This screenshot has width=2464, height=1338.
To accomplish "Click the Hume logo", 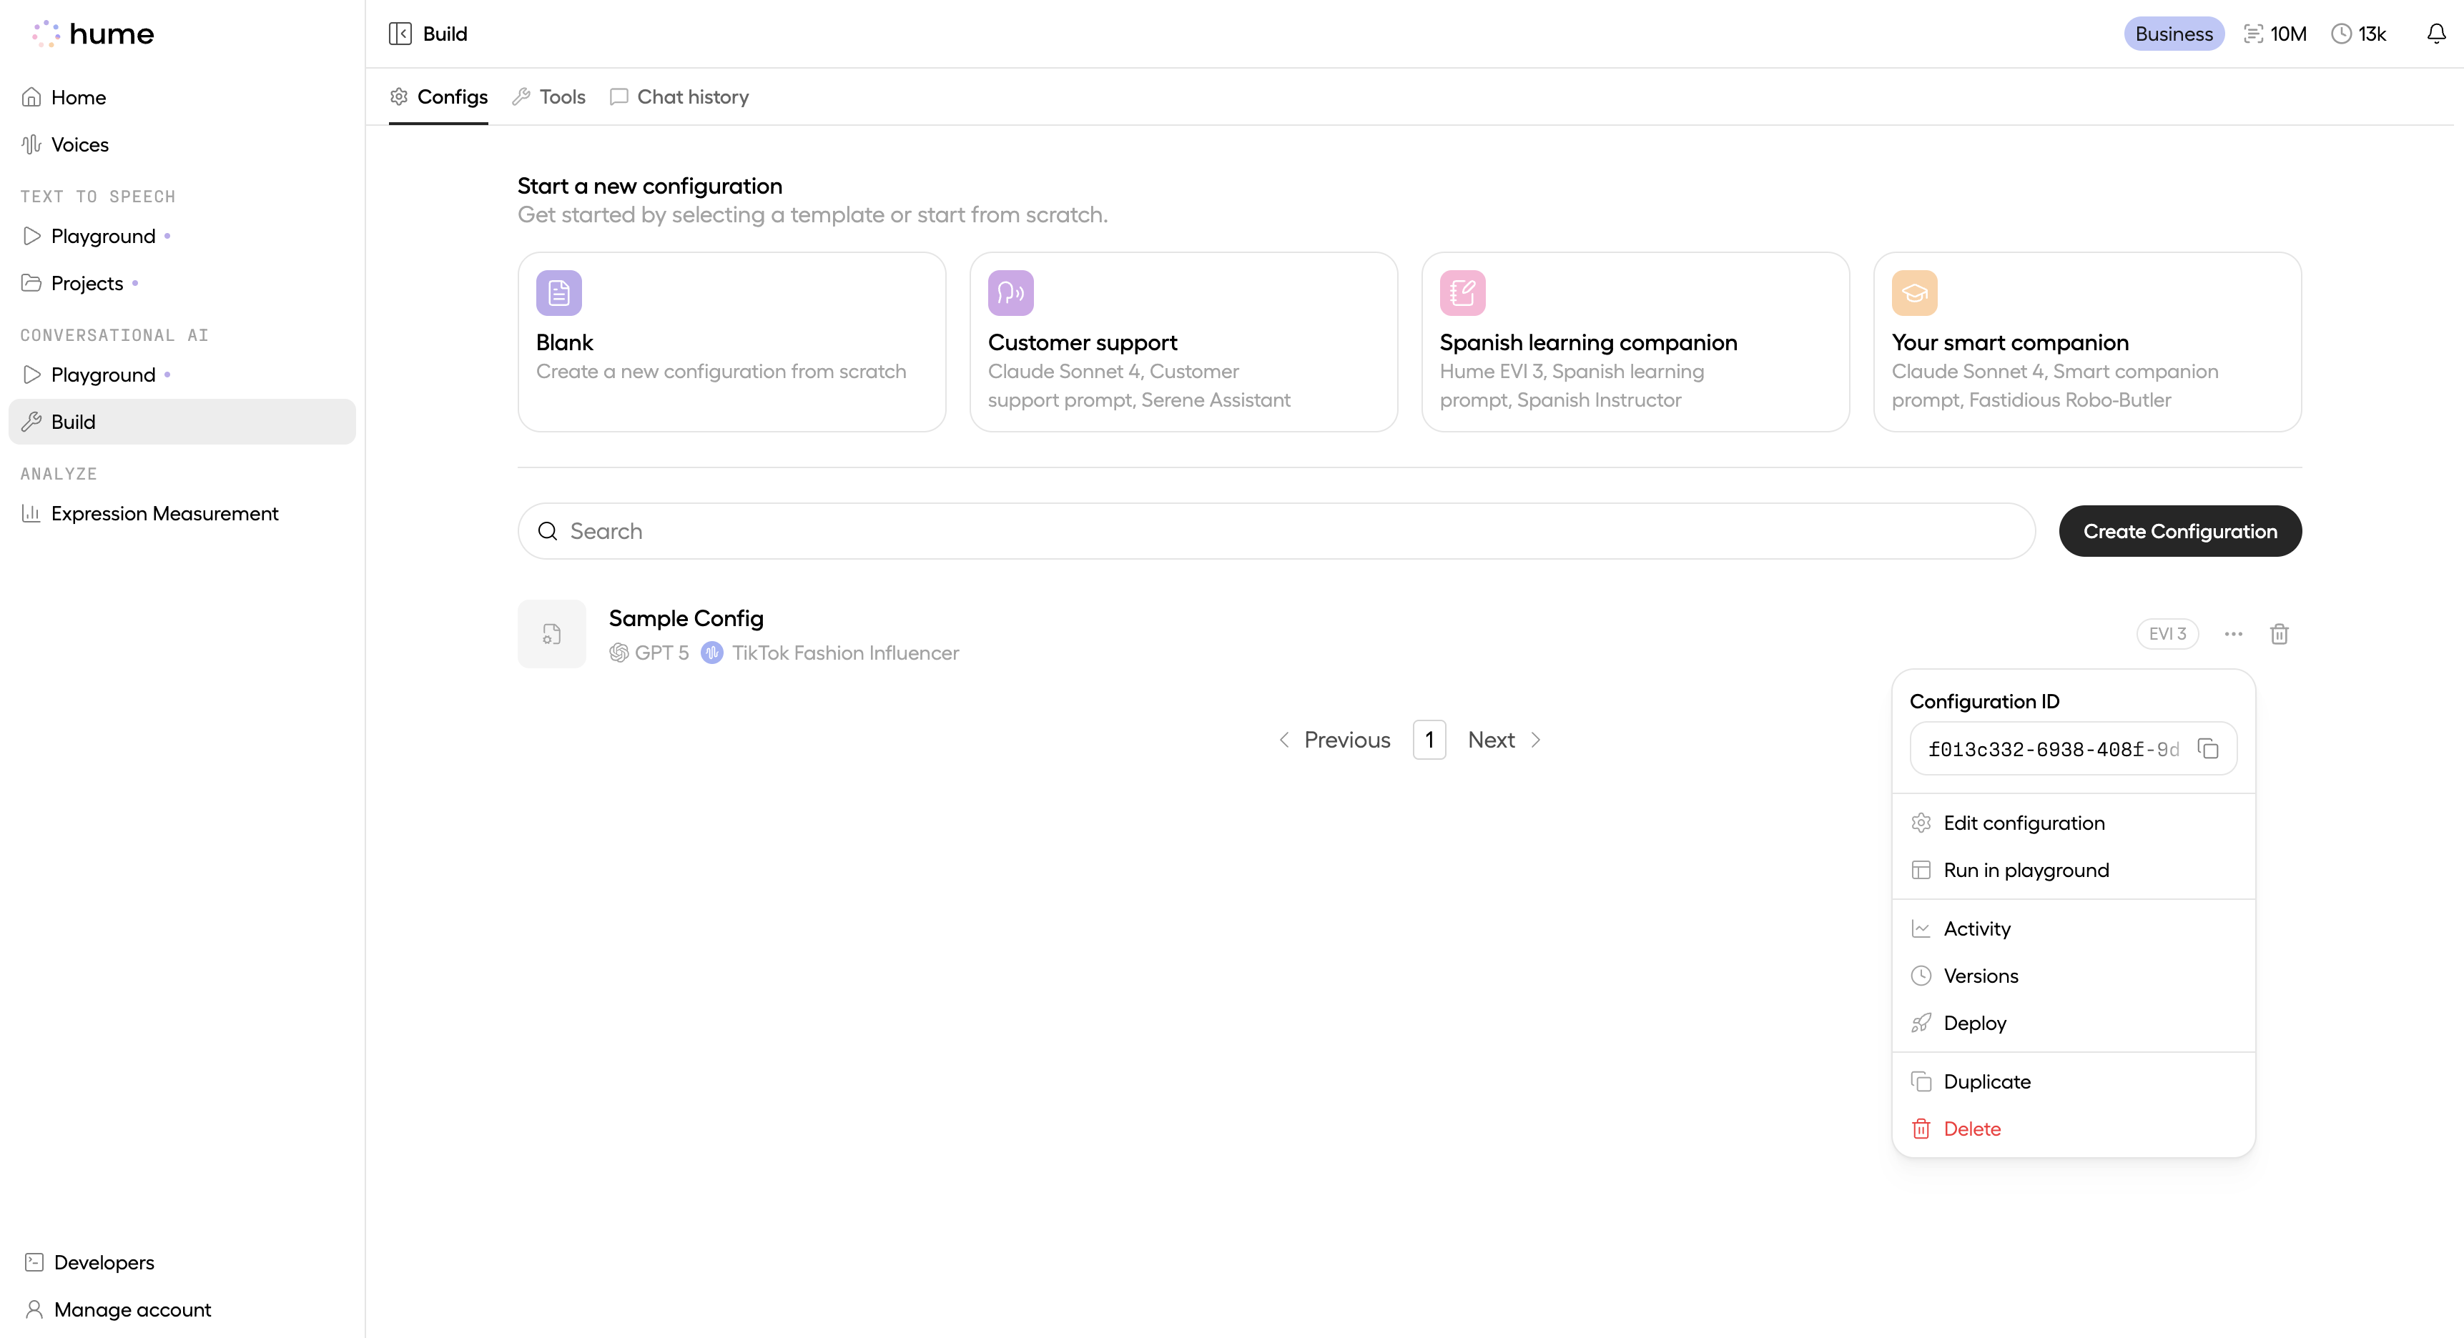I will coord(93,34).
